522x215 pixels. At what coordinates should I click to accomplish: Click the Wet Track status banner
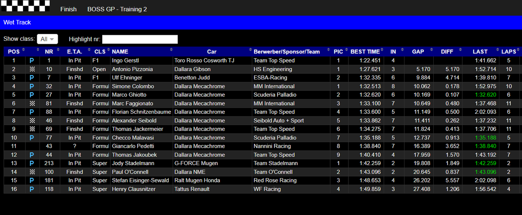[x=261, y=22]
